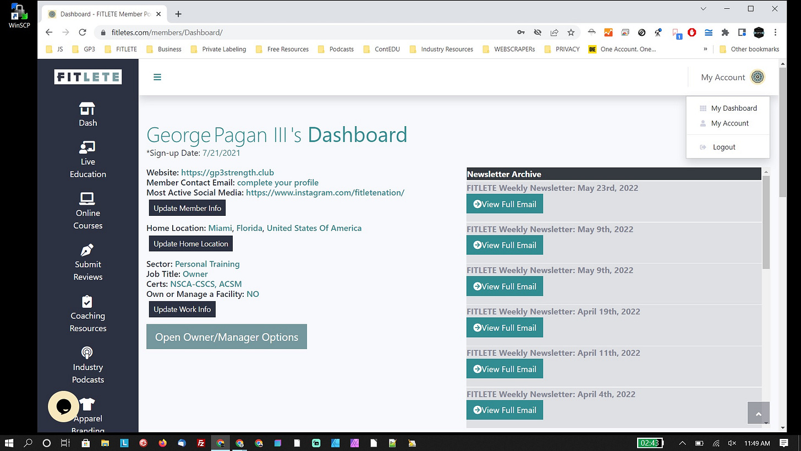Click the page vertical scrollbar
Screen dimensions: 801x451
[x=783, y=132]
